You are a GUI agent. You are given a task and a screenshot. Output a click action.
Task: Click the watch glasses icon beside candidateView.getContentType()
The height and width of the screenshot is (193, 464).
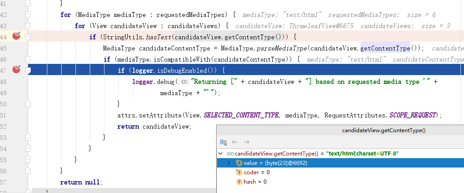tap(230, 154)
